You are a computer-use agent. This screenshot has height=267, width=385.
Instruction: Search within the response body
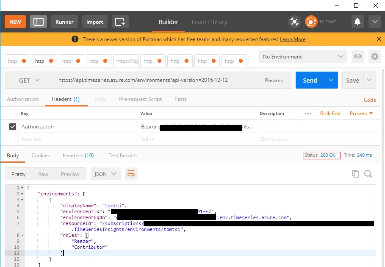368,174
